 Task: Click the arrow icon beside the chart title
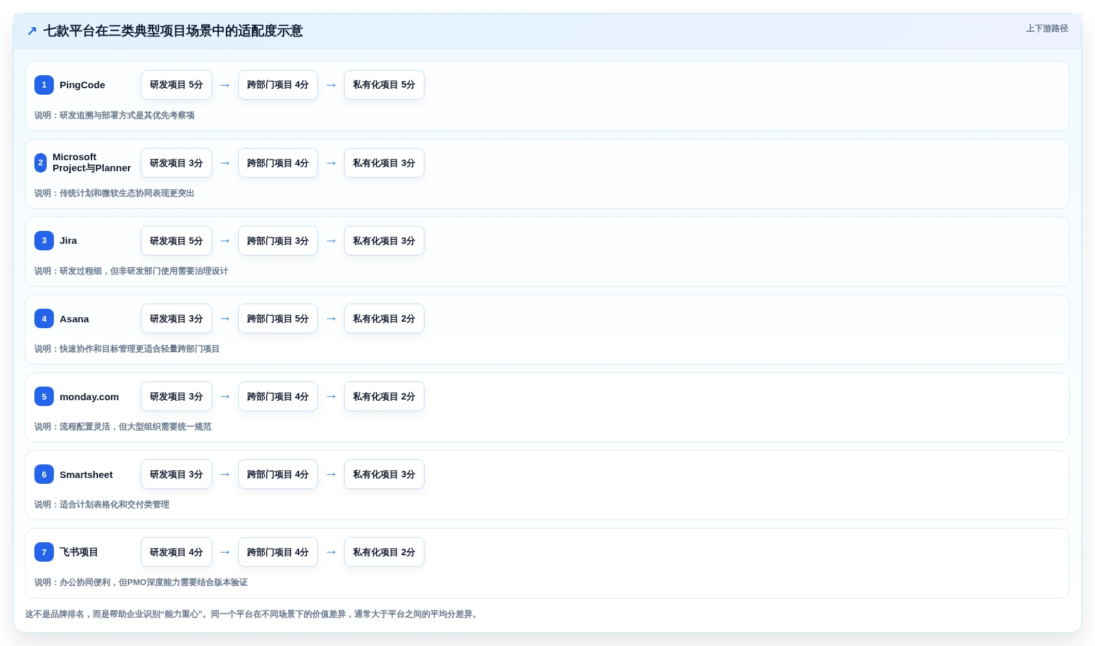coord(32,31)
